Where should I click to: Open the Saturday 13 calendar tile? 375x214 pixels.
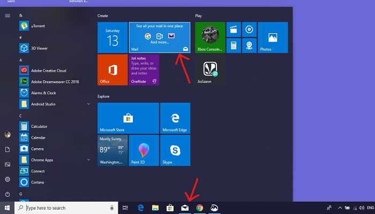[x=112, y=37]
